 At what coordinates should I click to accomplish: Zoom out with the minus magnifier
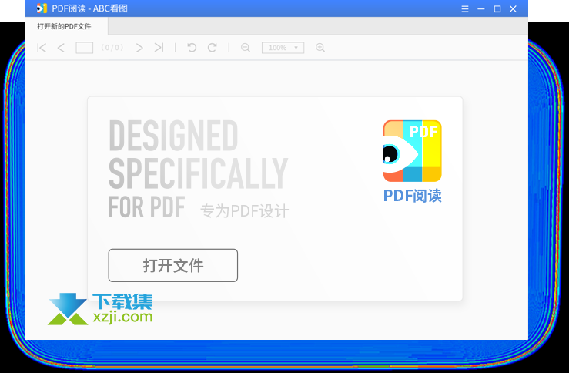tap(246, 48)
